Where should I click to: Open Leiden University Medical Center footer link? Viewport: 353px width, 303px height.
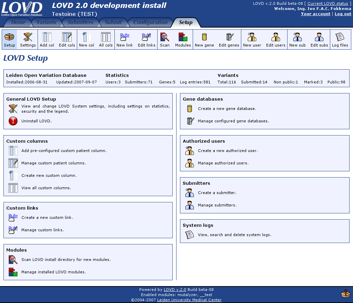coord(189,300)
